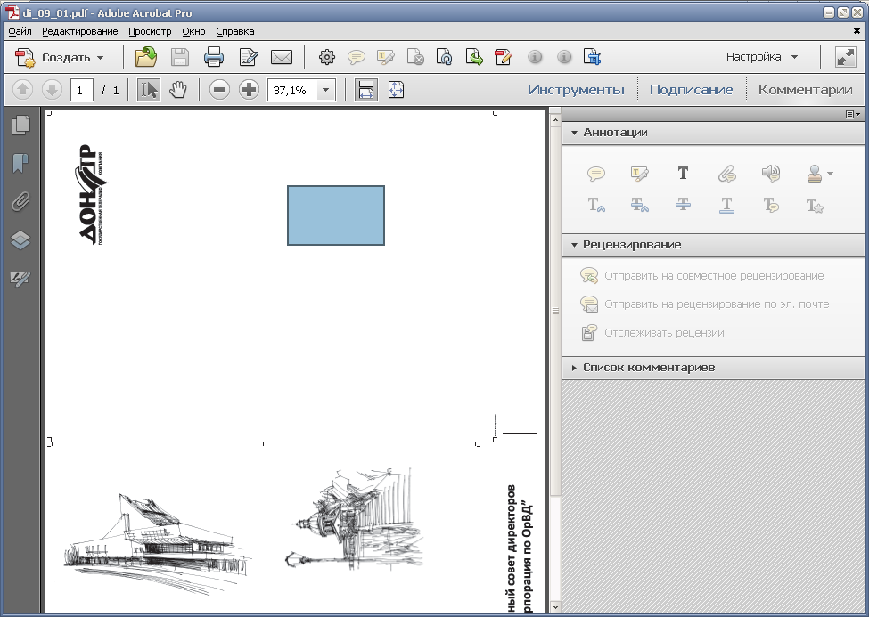Open the Просмотр menu
This screenshot has width=869, height=617.
(x=149, y=31)
